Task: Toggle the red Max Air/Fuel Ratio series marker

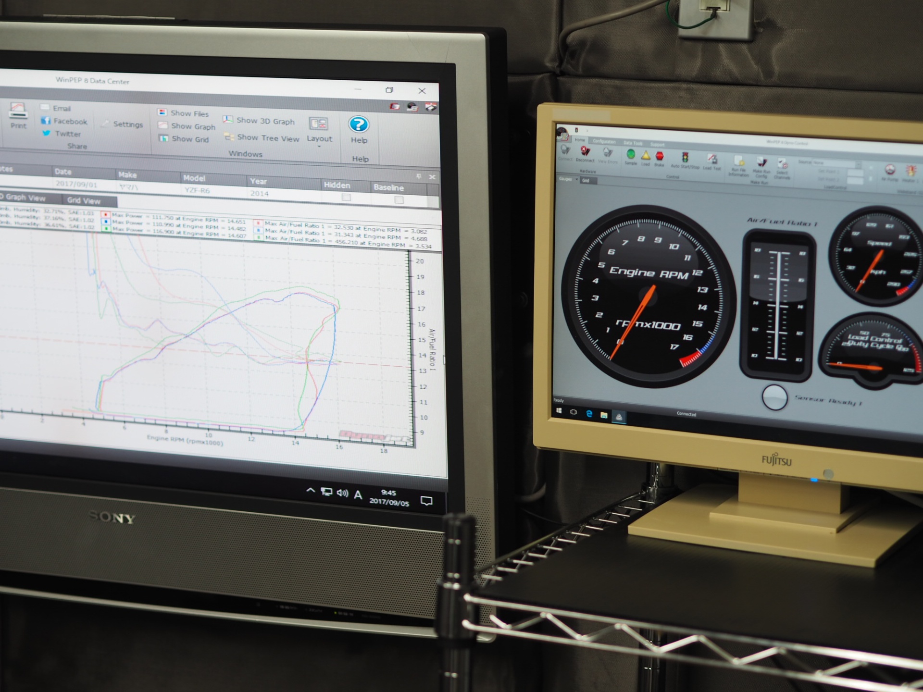Action: (258, 223)
